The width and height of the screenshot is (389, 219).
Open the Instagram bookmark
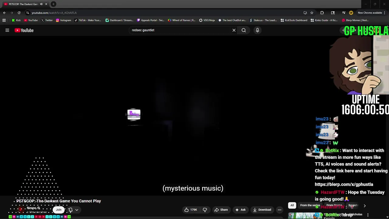coord(63,20)
